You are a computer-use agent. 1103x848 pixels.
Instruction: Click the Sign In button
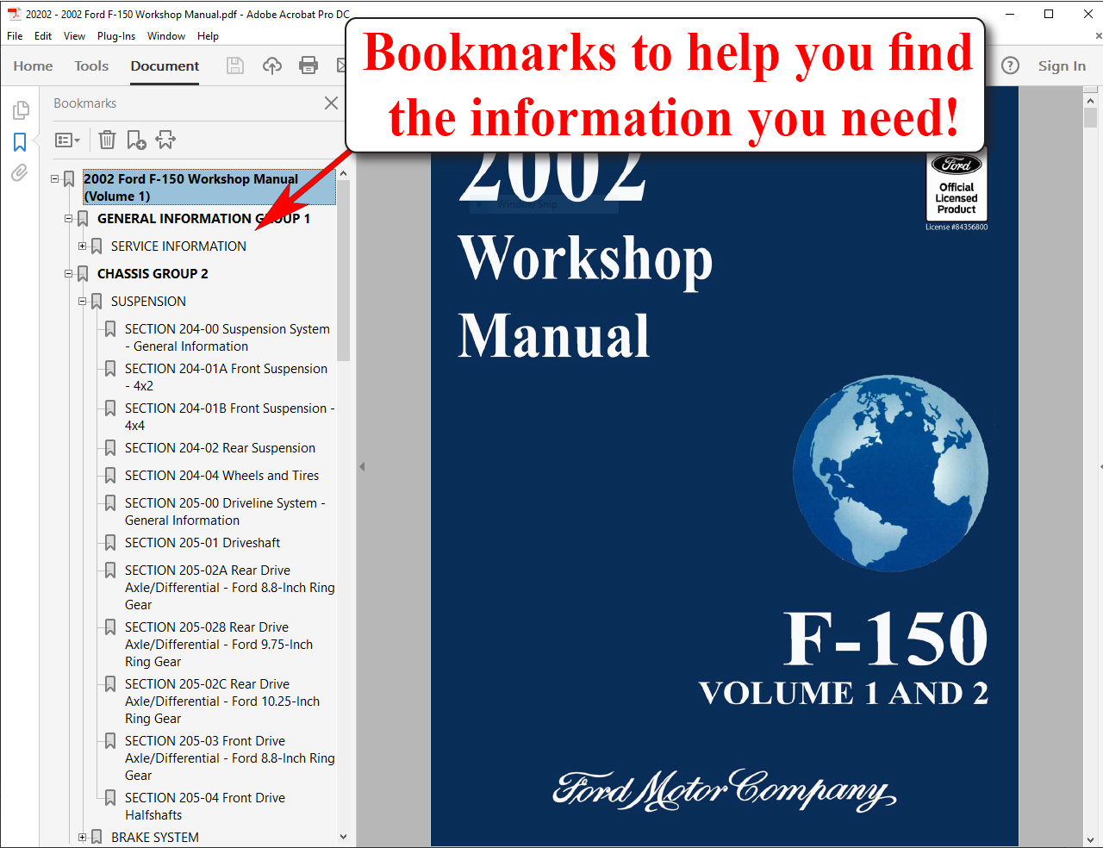(1062, 66)
